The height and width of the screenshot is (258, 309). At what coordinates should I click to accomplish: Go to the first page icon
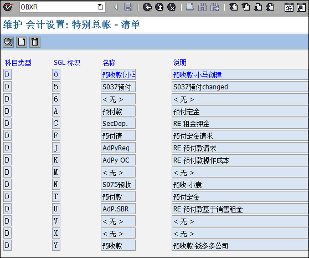[x=233, y=7]
